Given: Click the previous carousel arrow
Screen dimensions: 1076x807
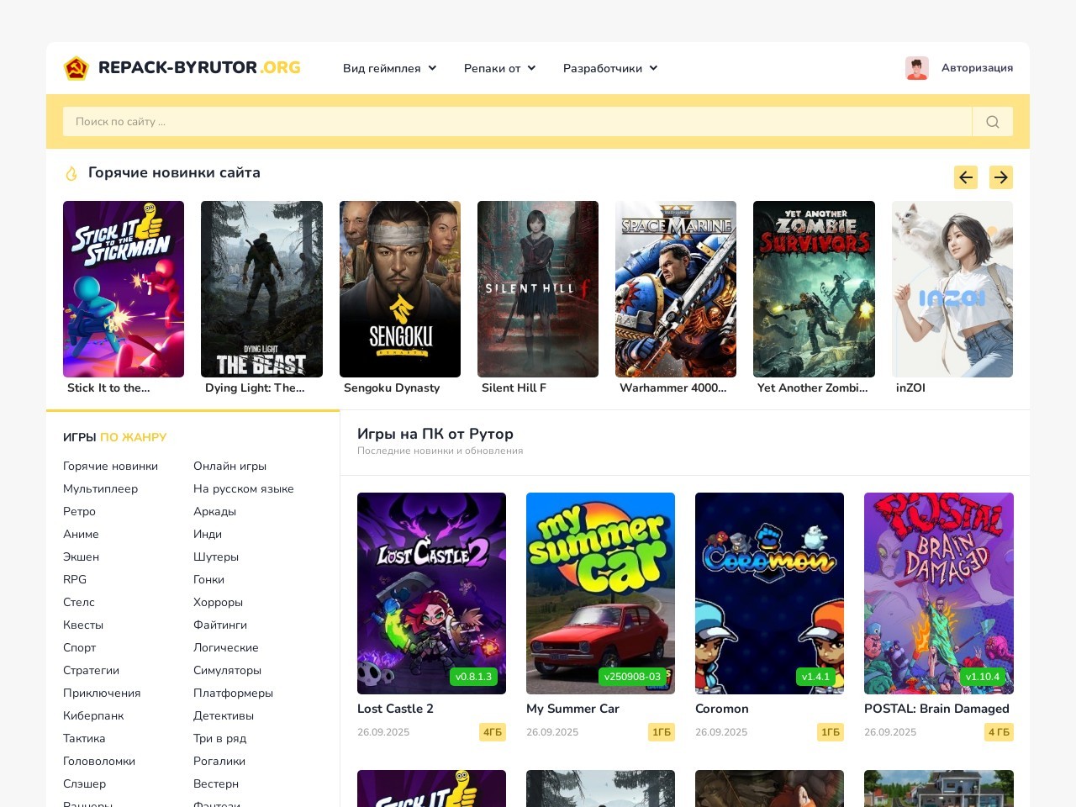Looking at the screenshot, I should coord(965,177).
